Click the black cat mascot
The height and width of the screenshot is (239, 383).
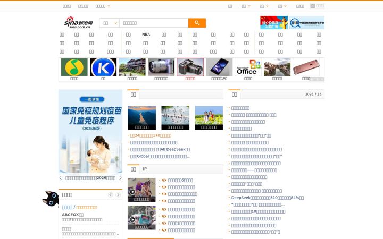[51, 199]
